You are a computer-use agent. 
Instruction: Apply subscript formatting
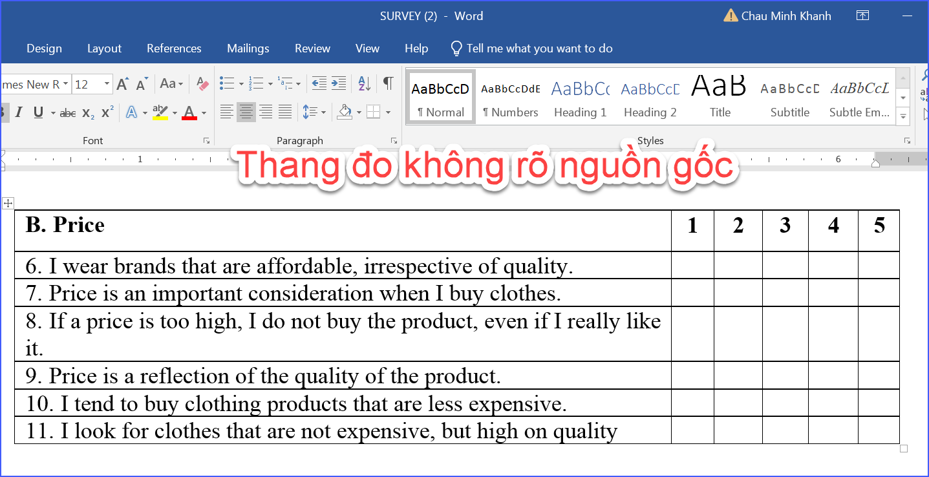click(89, 113)
